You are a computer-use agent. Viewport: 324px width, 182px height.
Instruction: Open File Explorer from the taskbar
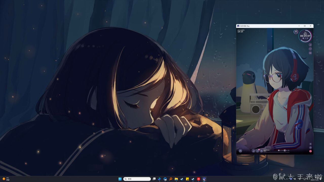176,179
